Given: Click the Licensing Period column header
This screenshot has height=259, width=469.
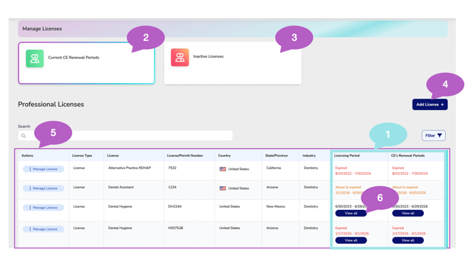Looking at the screenshot, I should click(x=347, y=156).
